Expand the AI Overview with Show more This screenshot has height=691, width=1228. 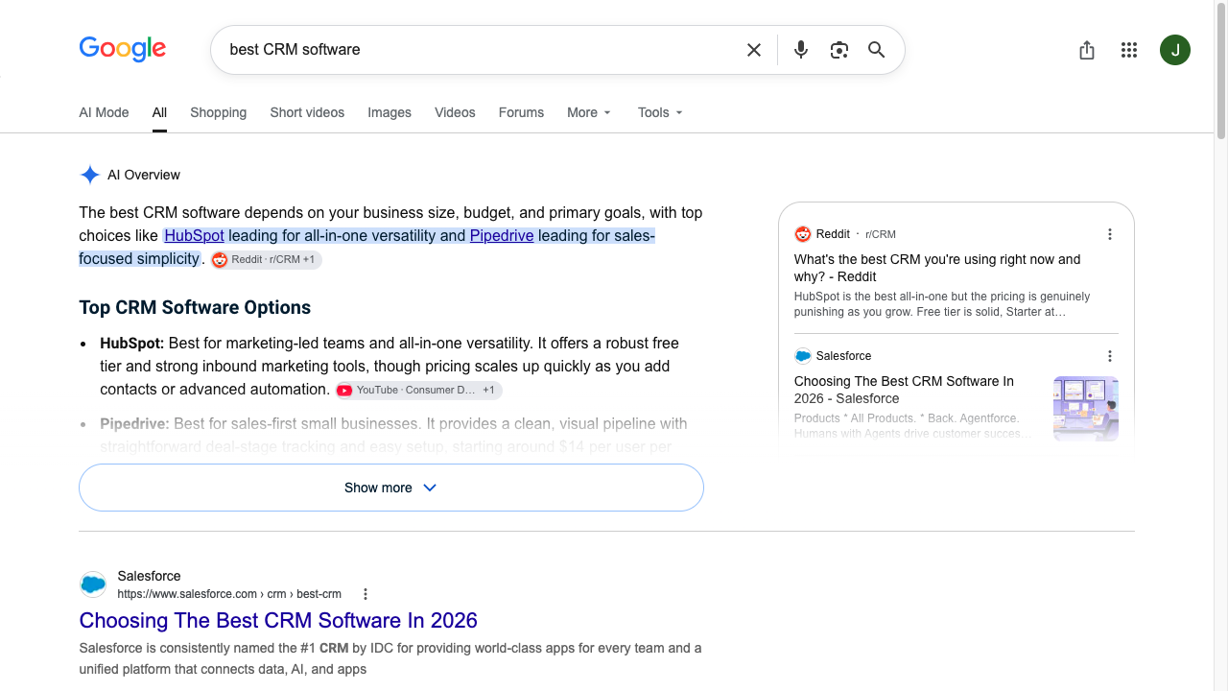tap(391, 488)
